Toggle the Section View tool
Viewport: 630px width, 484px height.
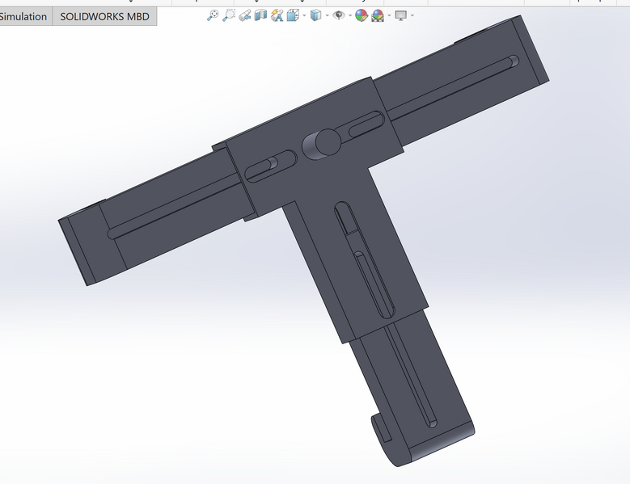coord(260,15)
